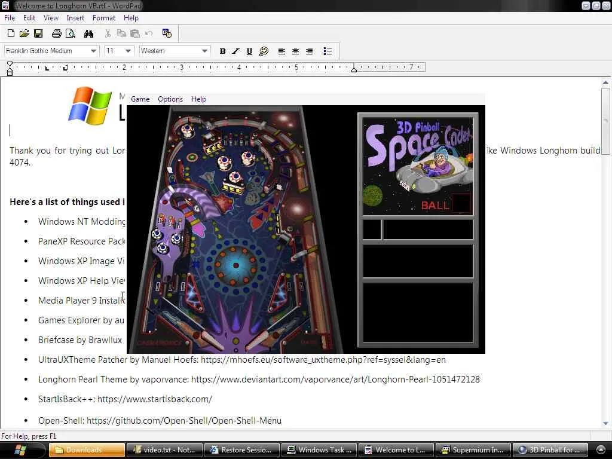This screenshot has height=459, width=612.
Task: Paste clipboard with the Paste icon
Action: 135,33
